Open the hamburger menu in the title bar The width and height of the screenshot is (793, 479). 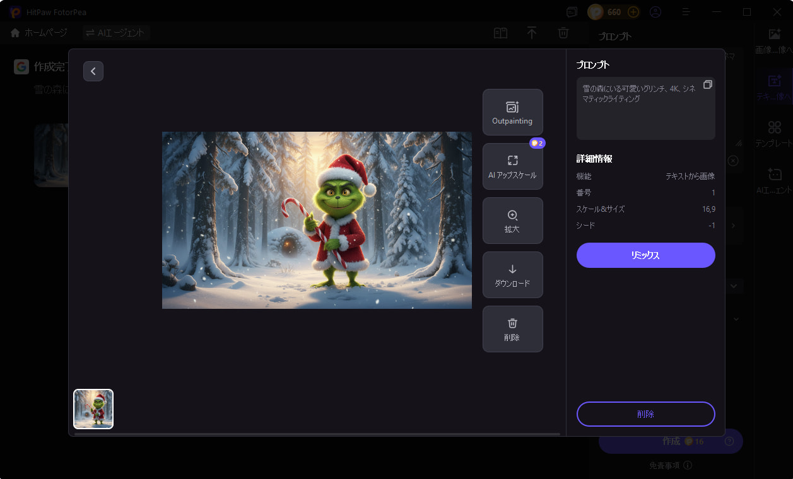[x=686, y=12]
